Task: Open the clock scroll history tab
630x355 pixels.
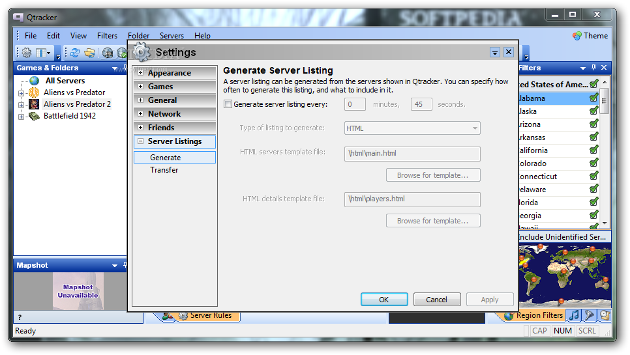Action: tap(605, 315)
